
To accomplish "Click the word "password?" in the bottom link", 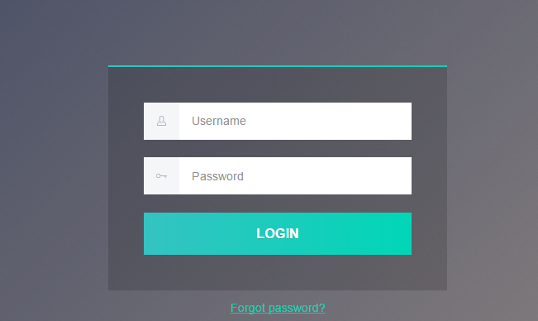I will tap(297, 309).
